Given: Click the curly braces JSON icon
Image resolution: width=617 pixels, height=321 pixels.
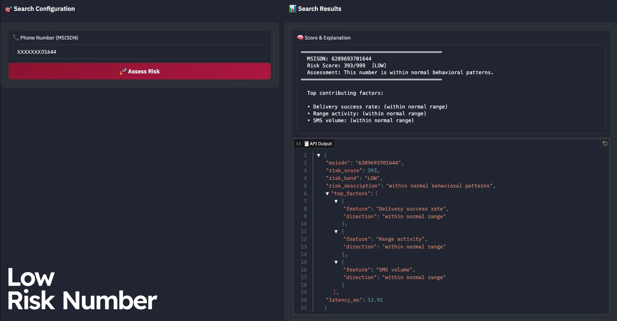Looking at the screenshot, I should (299, 144).
